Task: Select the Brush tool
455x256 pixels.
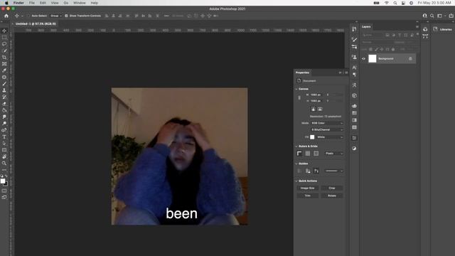Action: [x=4, y=84]
